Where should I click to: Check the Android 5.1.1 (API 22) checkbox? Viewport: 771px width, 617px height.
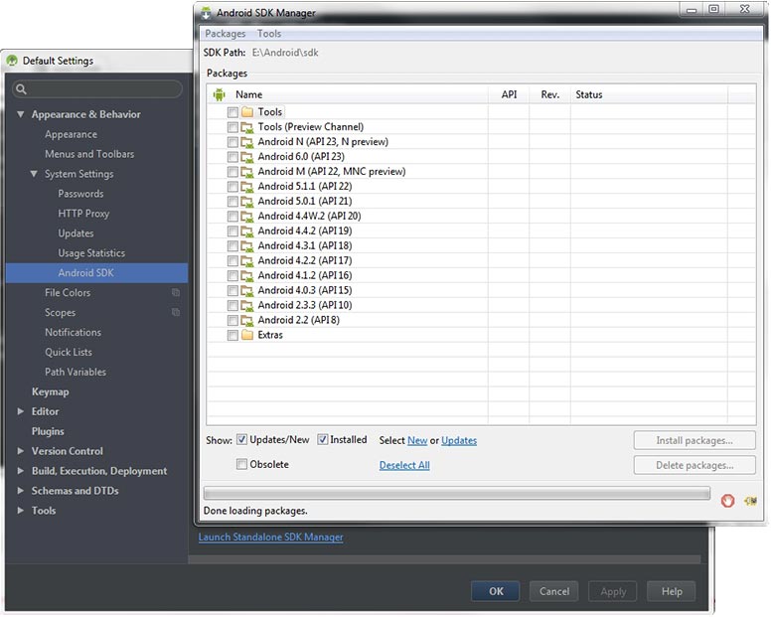click(232, 187)
